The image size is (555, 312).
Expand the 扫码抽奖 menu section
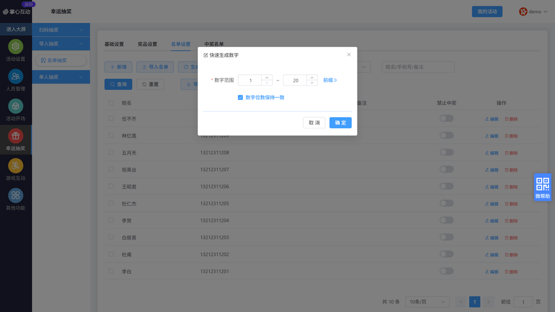(x=61, y=30)
